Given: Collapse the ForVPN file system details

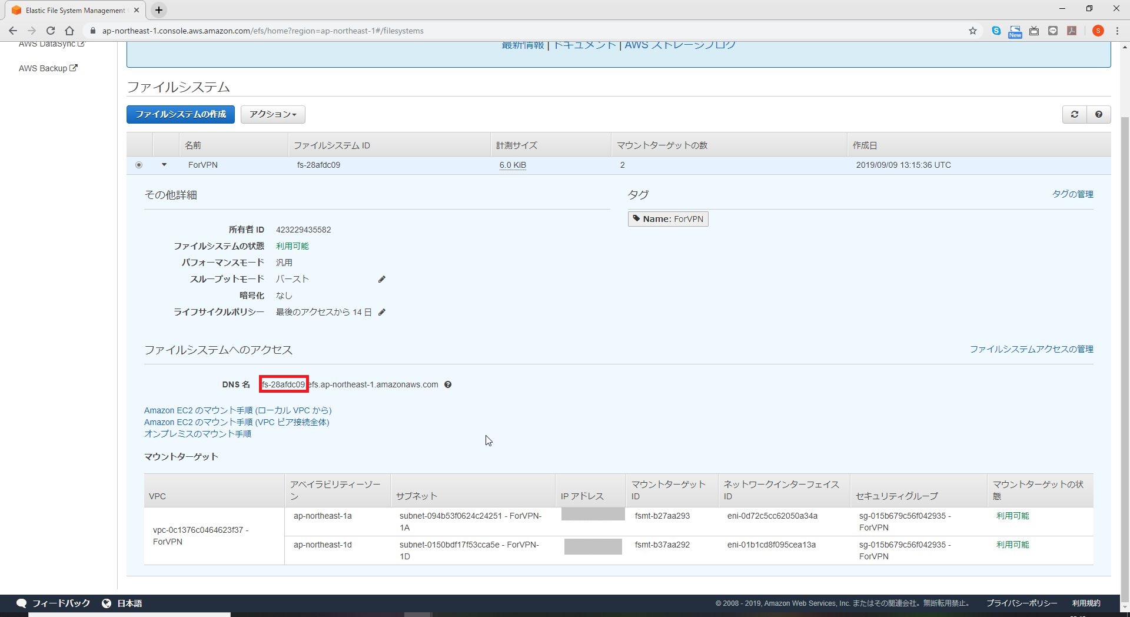Looking at the screenshot, I should 164,165.
